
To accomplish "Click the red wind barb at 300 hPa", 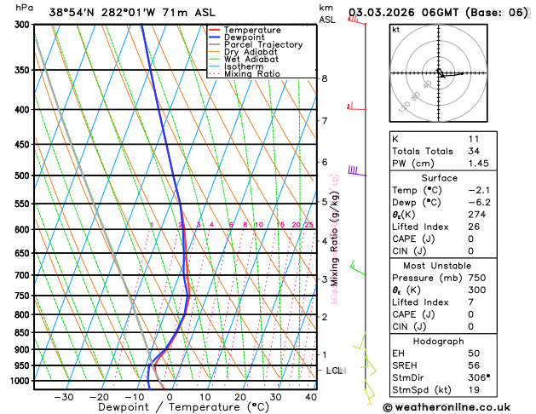I will point(357,20).
